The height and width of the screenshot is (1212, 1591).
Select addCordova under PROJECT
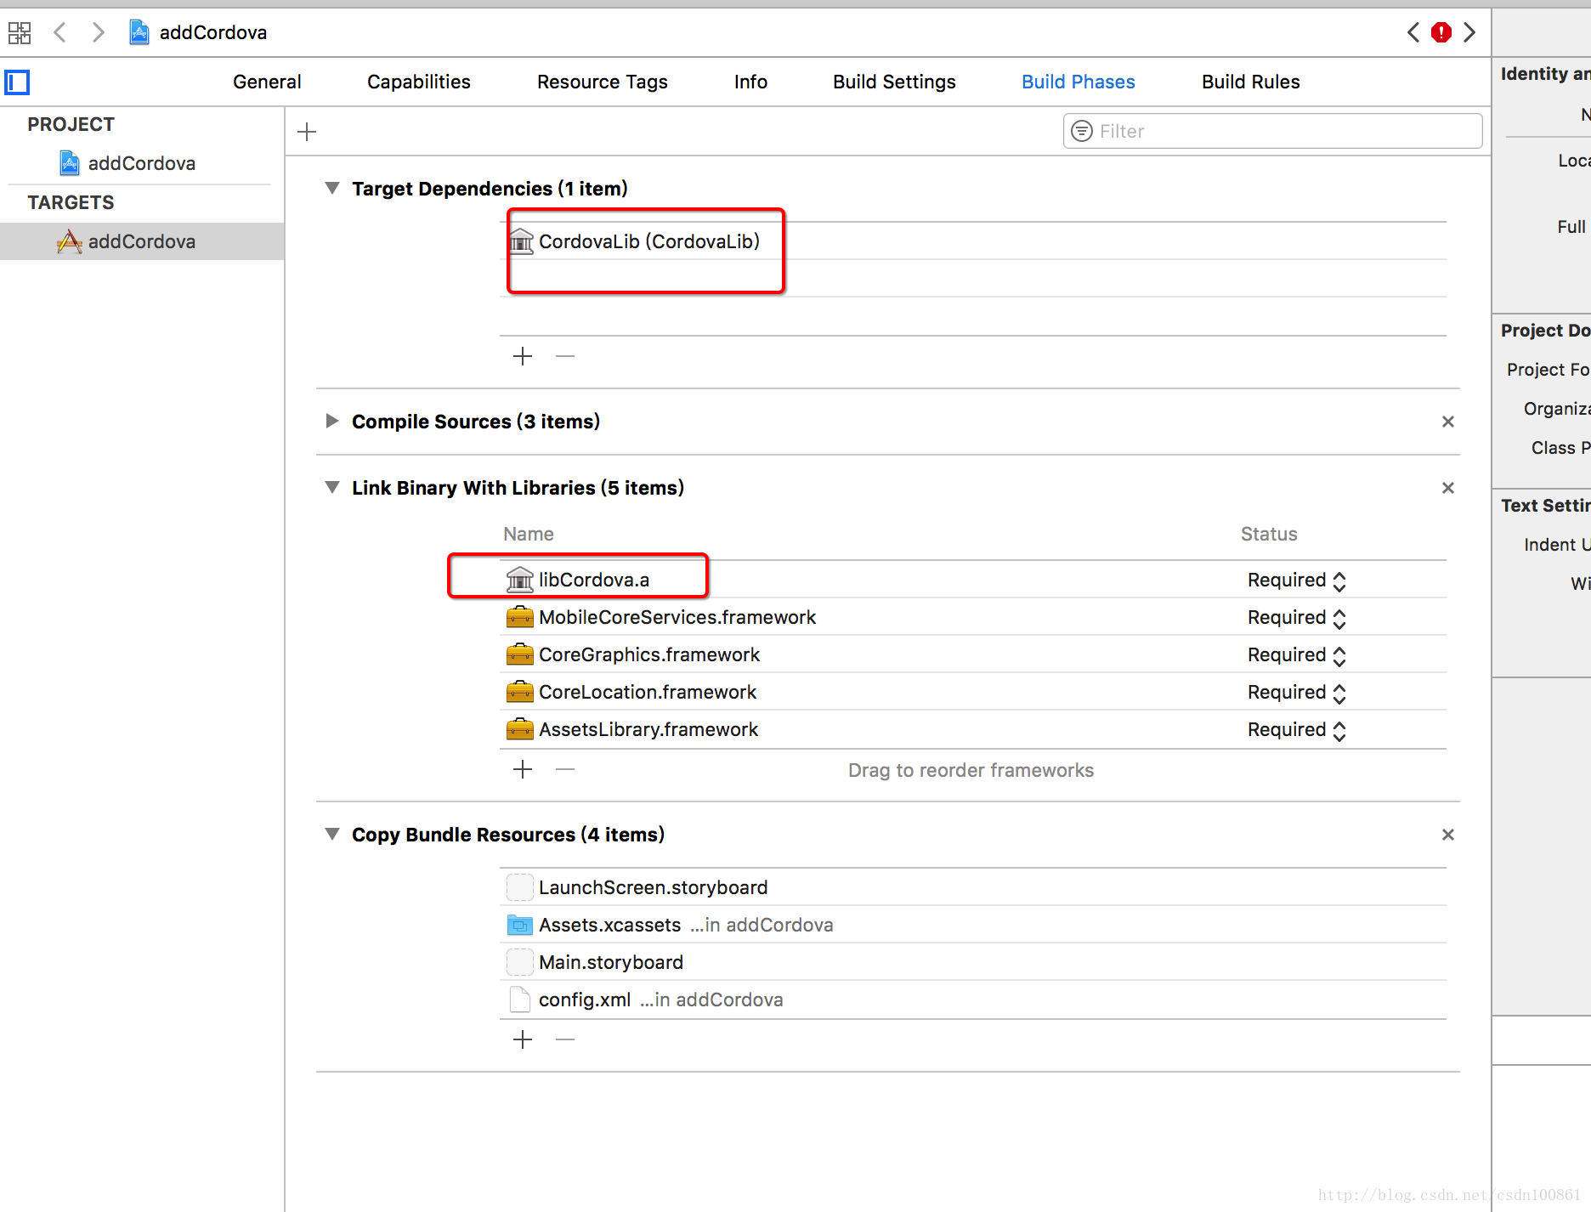[142, 163]
